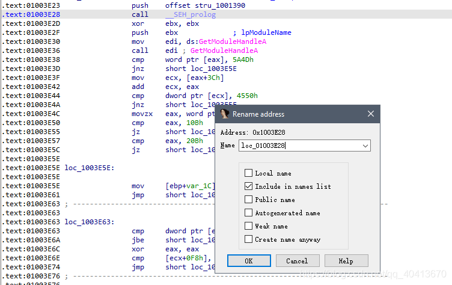This screenshot has height=285, width=452.
Task: Click the loc_1003E63 label line
Action: point(90,222)
